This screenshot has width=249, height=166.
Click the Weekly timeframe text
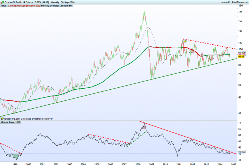55,2
